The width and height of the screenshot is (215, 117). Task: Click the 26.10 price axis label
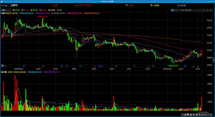(209, 20)
